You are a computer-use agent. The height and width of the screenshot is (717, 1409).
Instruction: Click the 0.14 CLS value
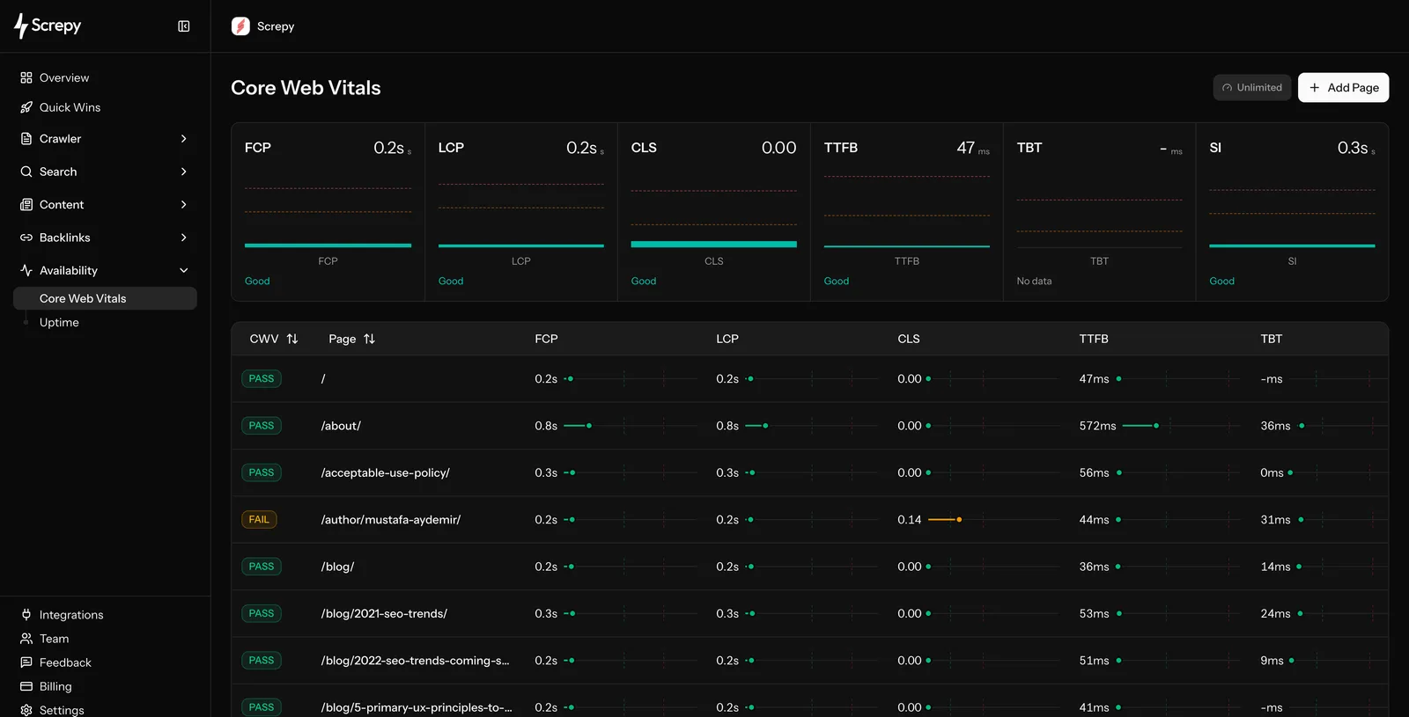(x=909, y=520)
